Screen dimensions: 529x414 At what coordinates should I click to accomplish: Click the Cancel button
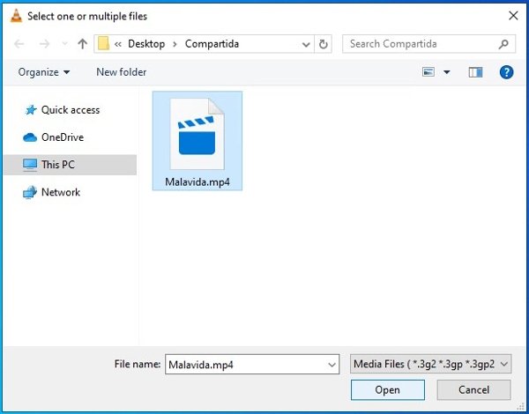click(473, 390)
